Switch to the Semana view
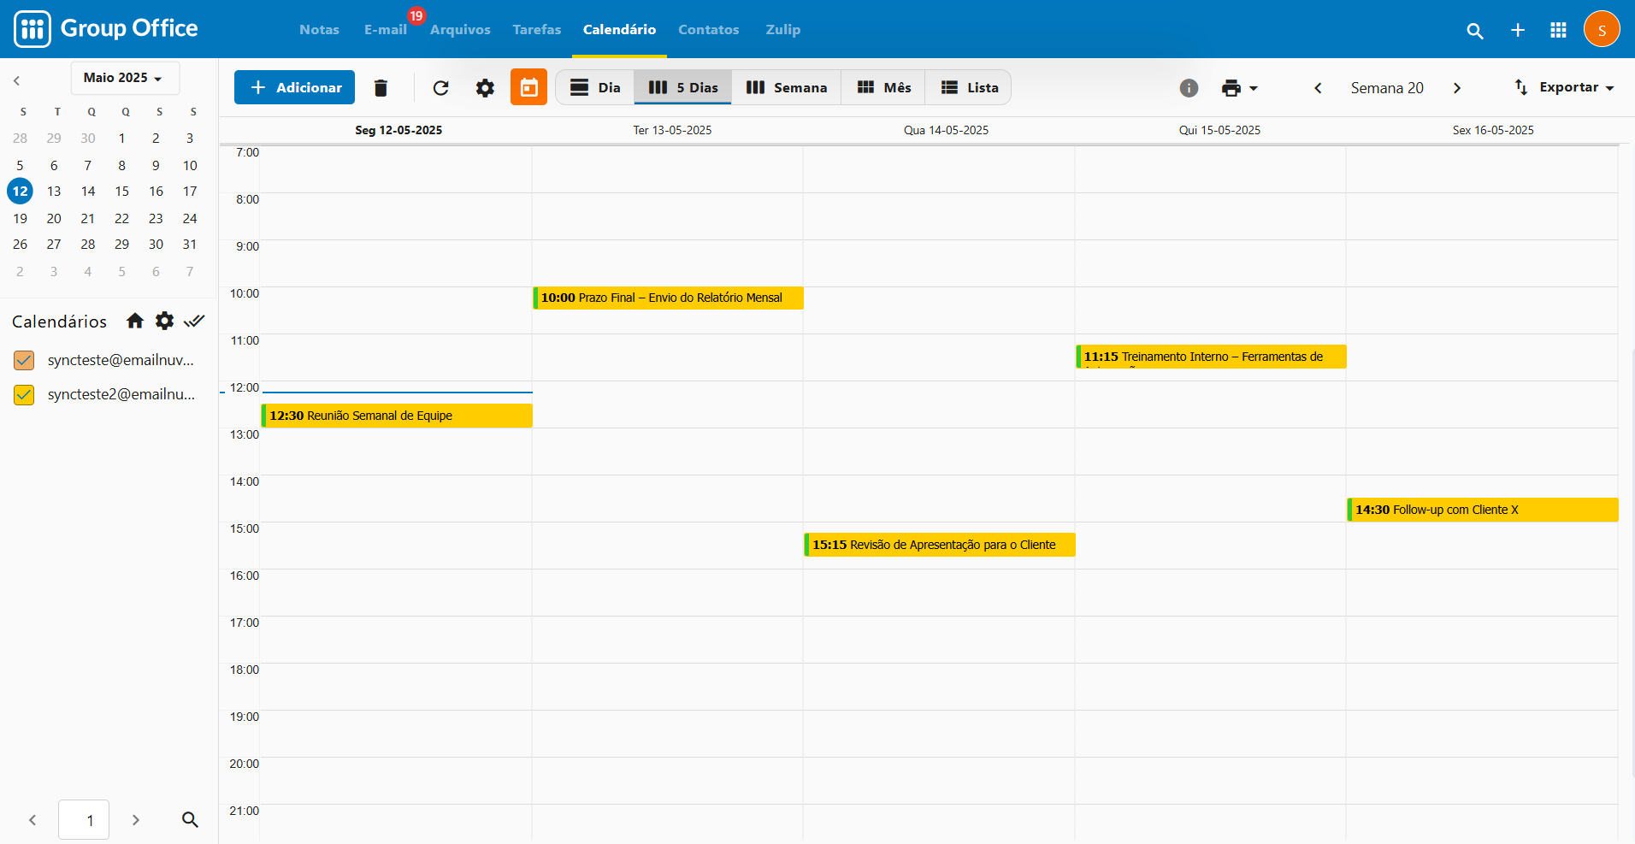The width and height of the screenshot is (1635, 844). pos(786,88)
